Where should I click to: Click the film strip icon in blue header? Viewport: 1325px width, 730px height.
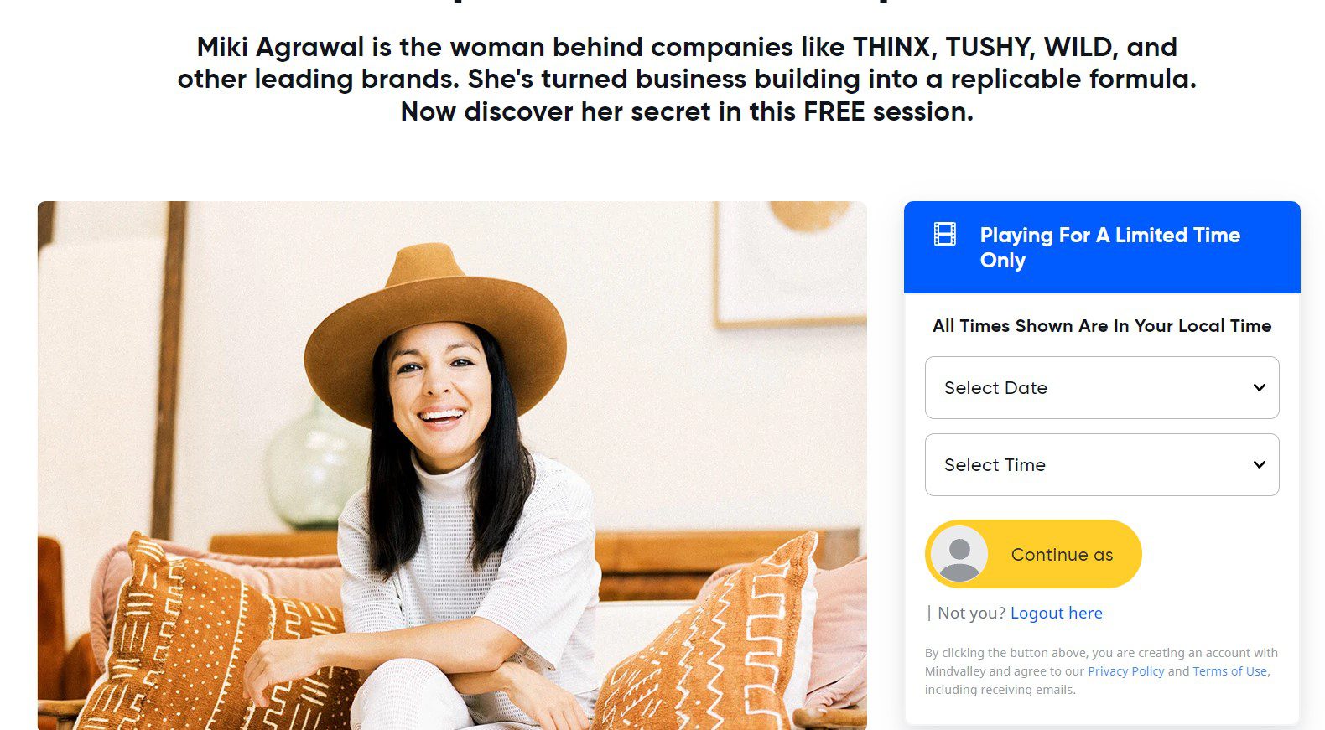pyautogui.click(x=945, y=234)
